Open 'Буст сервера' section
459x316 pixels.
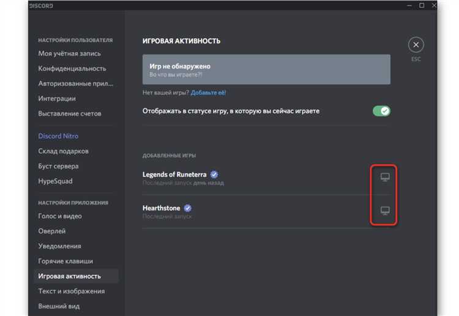(x=58, y=166)
